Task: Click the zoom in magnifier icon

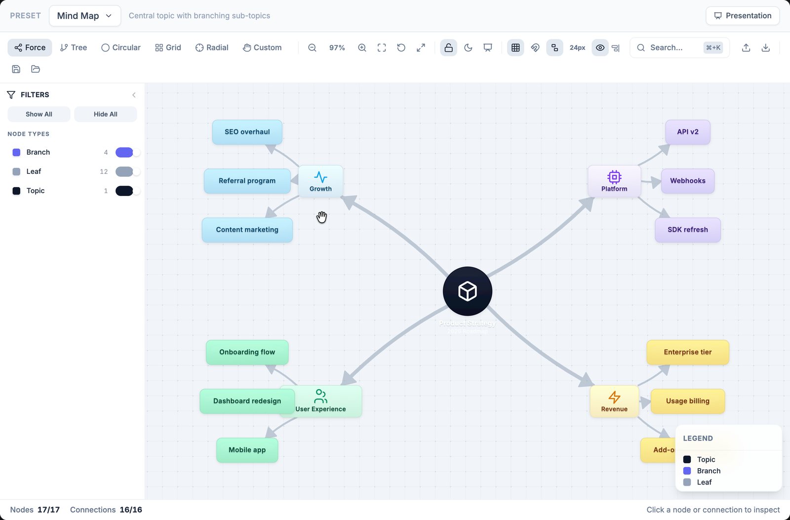Action: tap(362, 47)
